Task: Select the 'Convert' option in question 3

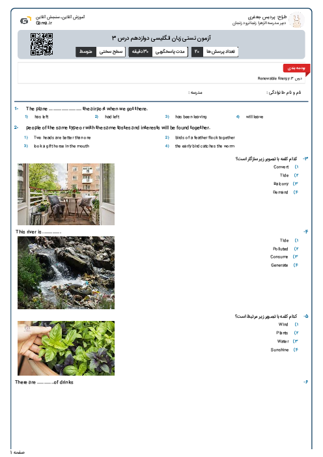Action: [281, 167]
